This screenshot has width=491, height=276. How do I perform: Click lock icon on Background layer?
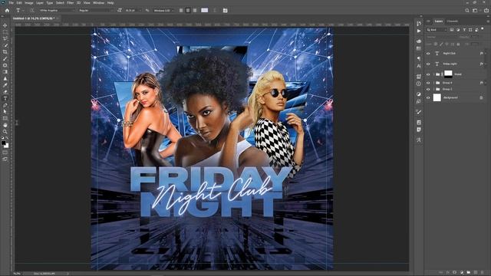(x=481, y=97)
